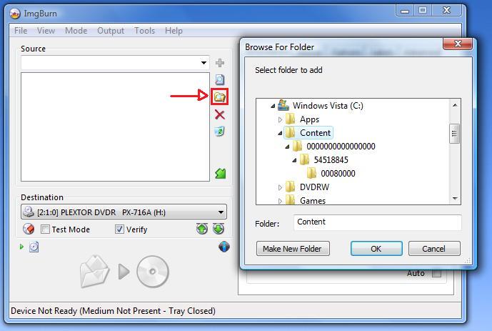Click the 'Select folder to add' label

pyautogui.click(x=288, y=70)
